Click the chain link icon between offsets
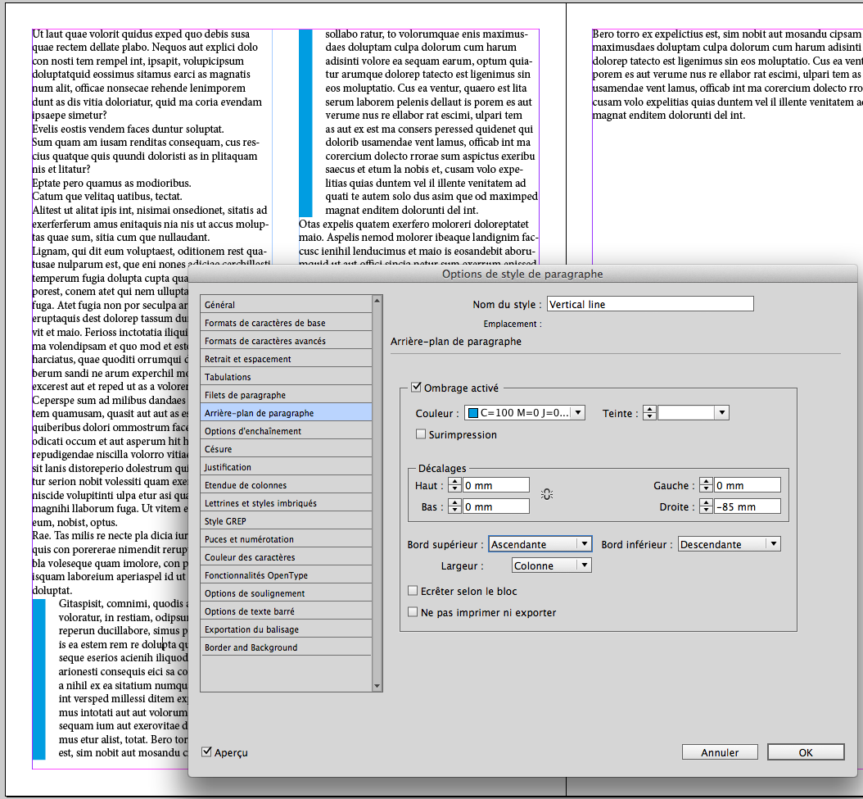863x799 pixels. click(546, 495)
